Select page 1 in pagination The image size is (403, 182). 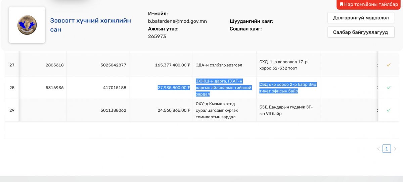[x=387, y=149]
